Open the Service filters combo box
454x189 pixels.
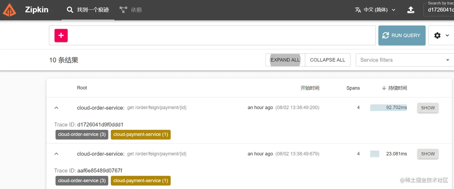tap(405, 60)
